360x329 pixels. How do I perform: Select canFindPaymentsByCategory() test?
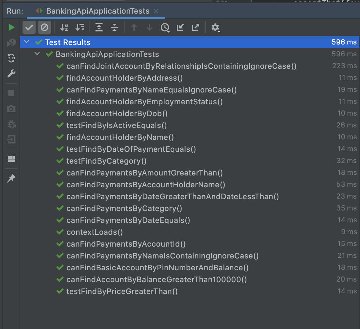coord(124,208)
